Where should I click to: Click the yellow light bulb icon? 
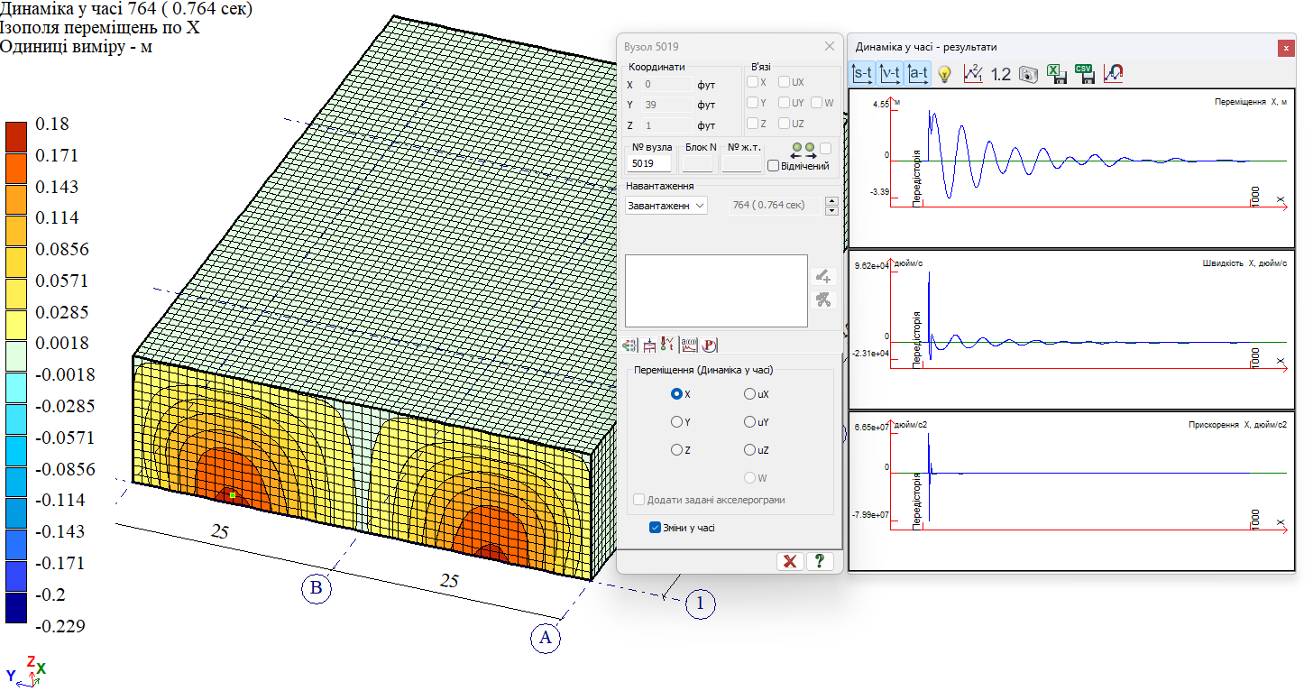[945, 75]
